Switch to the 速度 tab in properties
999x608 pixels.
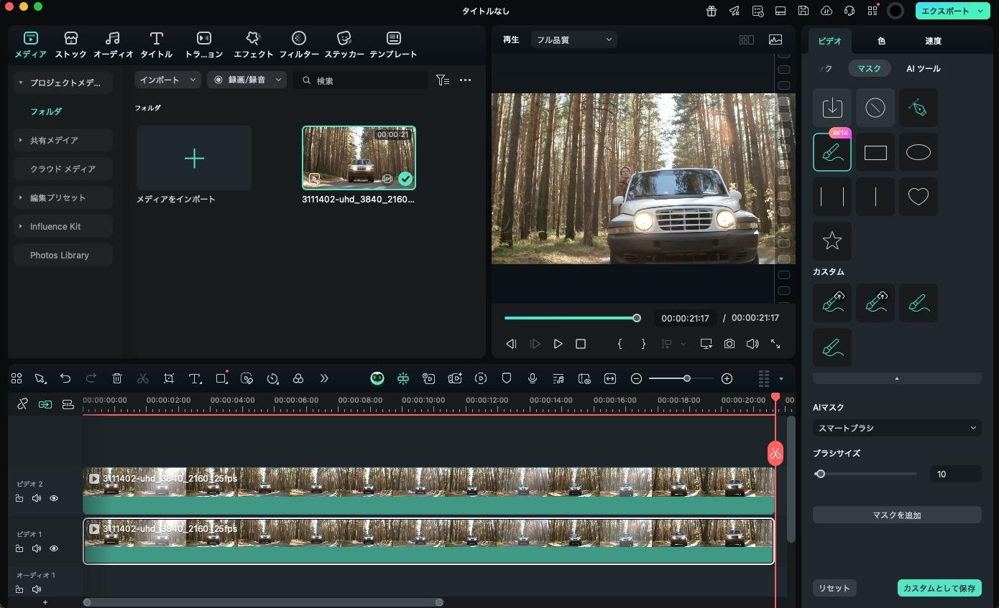(933, 41)
